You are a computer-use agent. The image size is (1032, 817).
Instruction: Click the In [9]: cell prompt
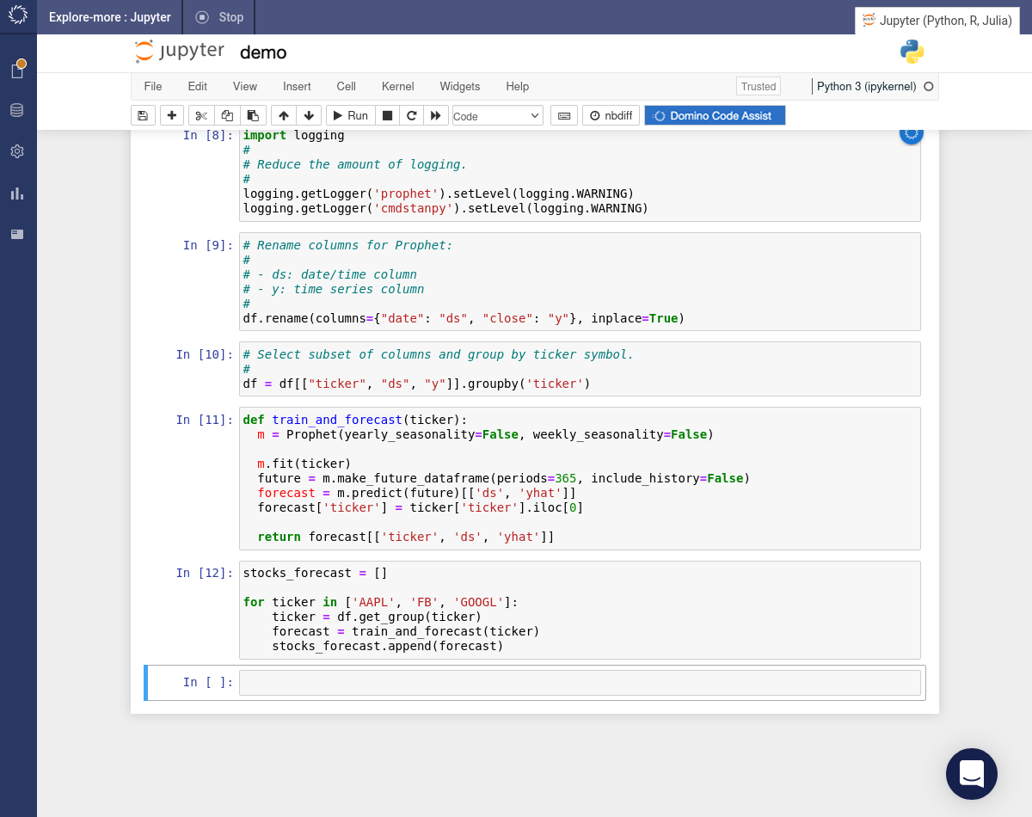click(x=208, y=245)
